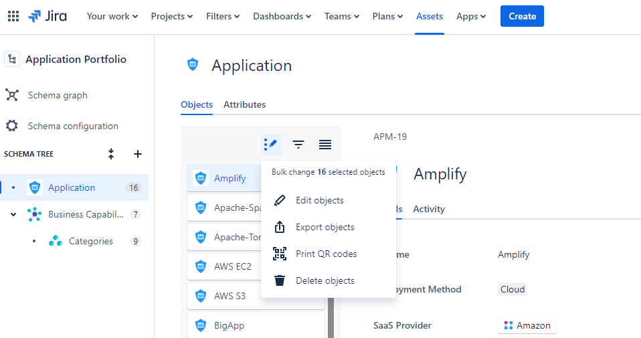
Task: Click the Apache-Spa object shield icon
Action: click(201, 207)
